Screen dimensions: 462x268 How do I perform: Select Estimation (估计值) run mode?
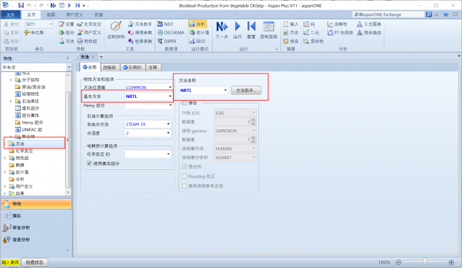199,33
